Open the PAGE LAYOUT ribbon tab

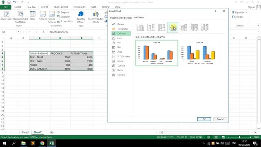click(61, 7)
